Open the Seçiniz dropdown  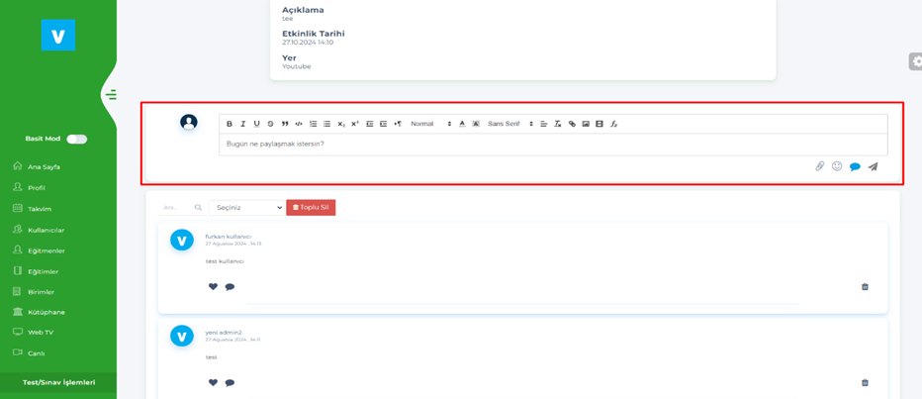[245, 208]
